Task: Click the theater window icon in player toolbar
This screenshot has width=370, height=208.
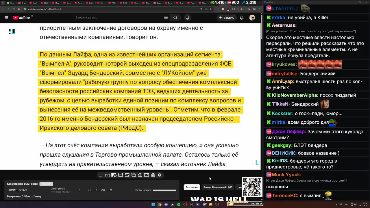Action: [134, 175]
